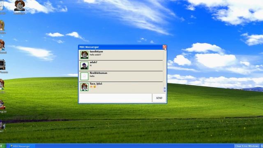The width and height of the screenshot is (263, 148).
Task: Click the username "Taco_lyla1"
Action: (96, 83)
